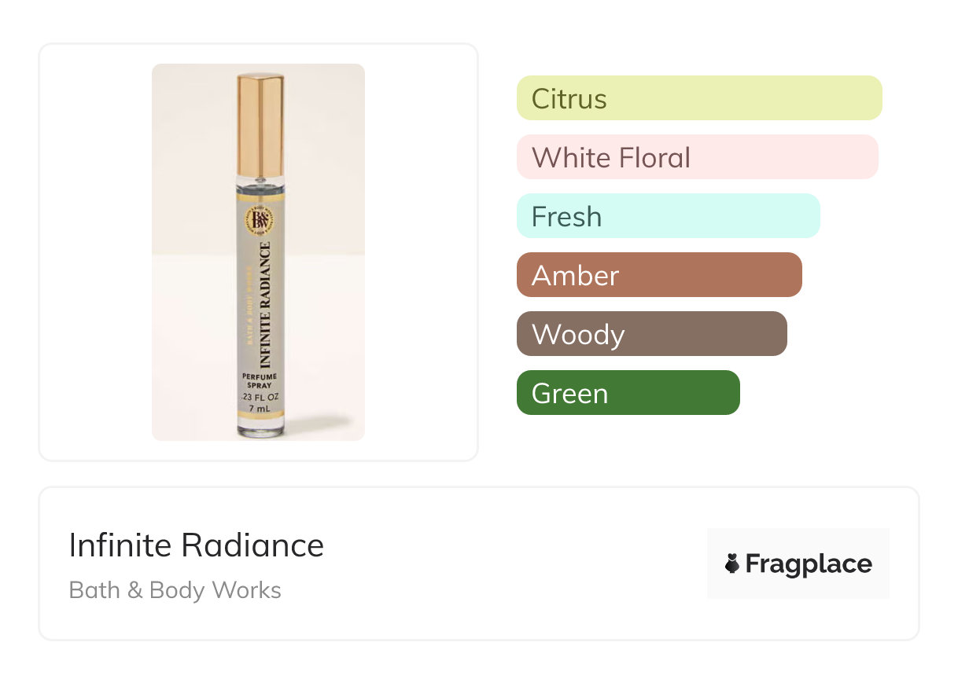Click the gold cap of the perfume bottle
Screen dimensions: 958x679
click(x=260, y=124)
